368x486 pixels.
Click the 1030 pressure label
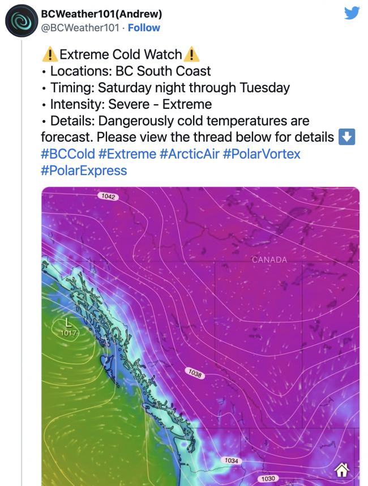coord(268,479)
